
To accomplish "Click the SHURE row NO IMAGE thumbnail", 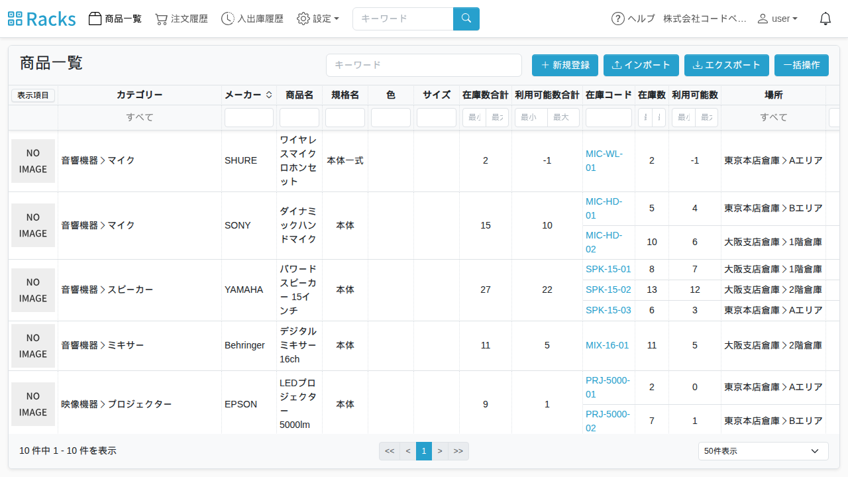I will click(33, 161).
